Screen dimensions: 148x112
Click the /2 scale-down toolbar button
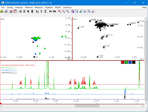point(24,11)
